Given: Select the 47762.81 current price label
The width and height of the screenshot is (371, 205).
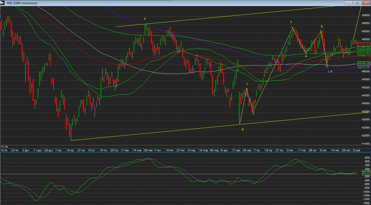Looking at the screenshot, I should click(364, 44).
